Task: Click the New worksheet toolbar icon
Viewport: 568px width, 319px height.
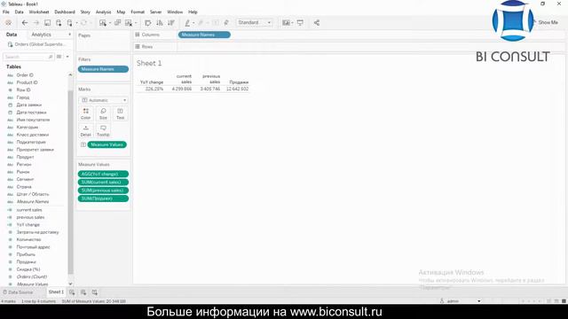Action: coord(103,23)
